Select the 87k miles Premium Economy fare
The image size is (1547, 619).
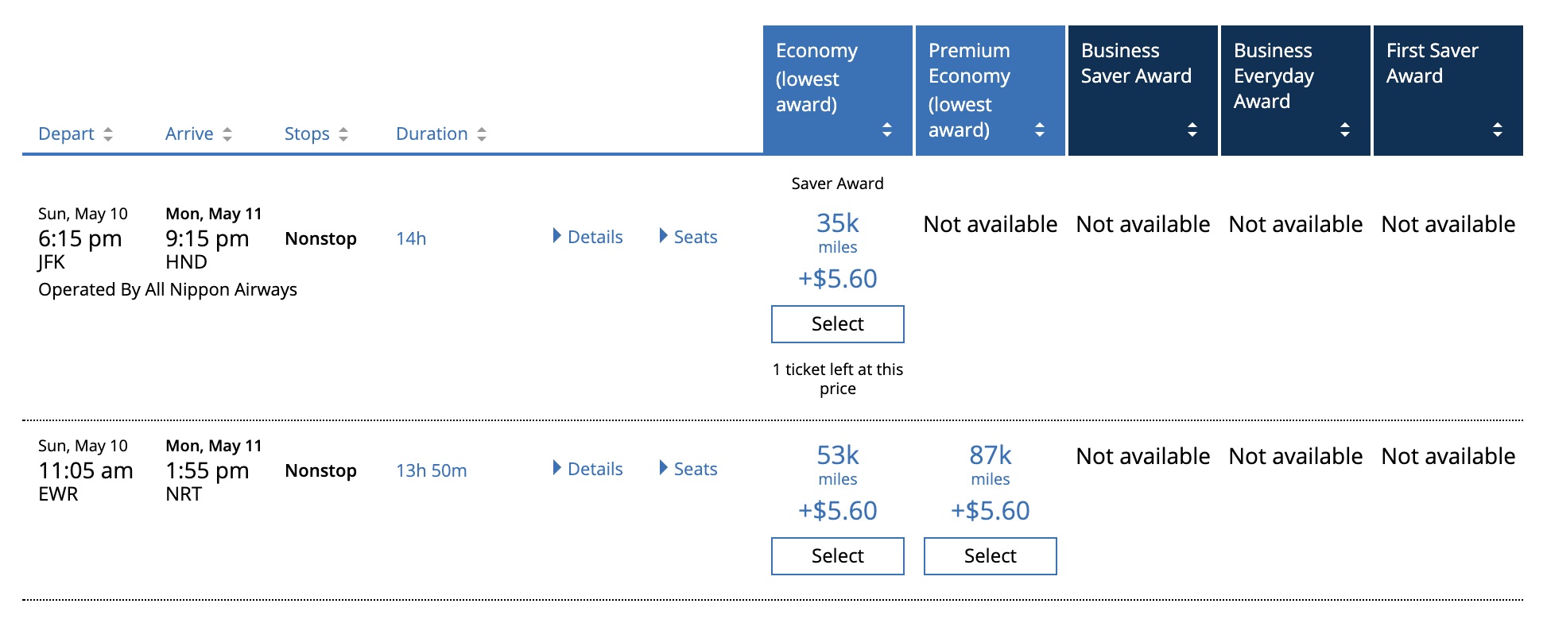click(991, 556)
